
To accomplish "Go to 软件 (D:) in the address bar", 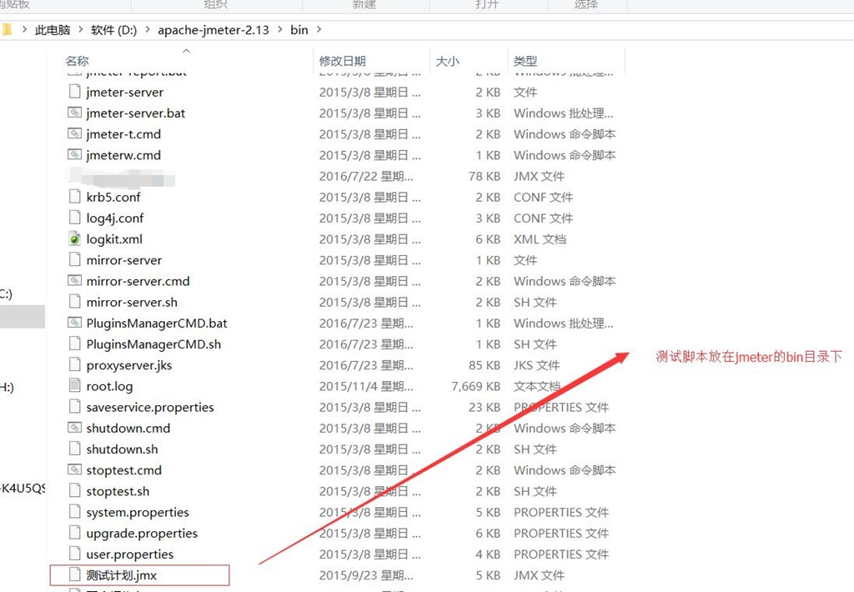I will click(113, 30).
